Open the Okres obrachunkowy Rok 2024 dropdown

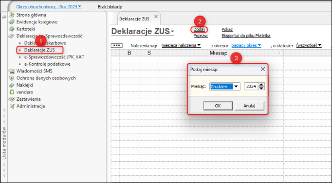[x=49, y=7]
